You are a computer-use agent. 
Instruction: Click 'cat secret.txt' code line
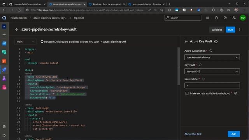point(43,129)
